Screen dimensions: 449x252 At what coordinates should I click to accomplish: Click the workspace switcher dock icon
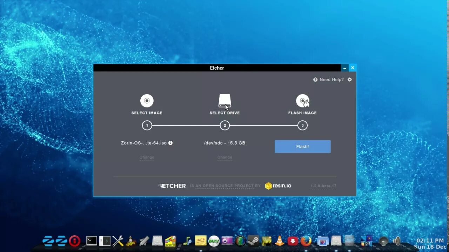367,241
